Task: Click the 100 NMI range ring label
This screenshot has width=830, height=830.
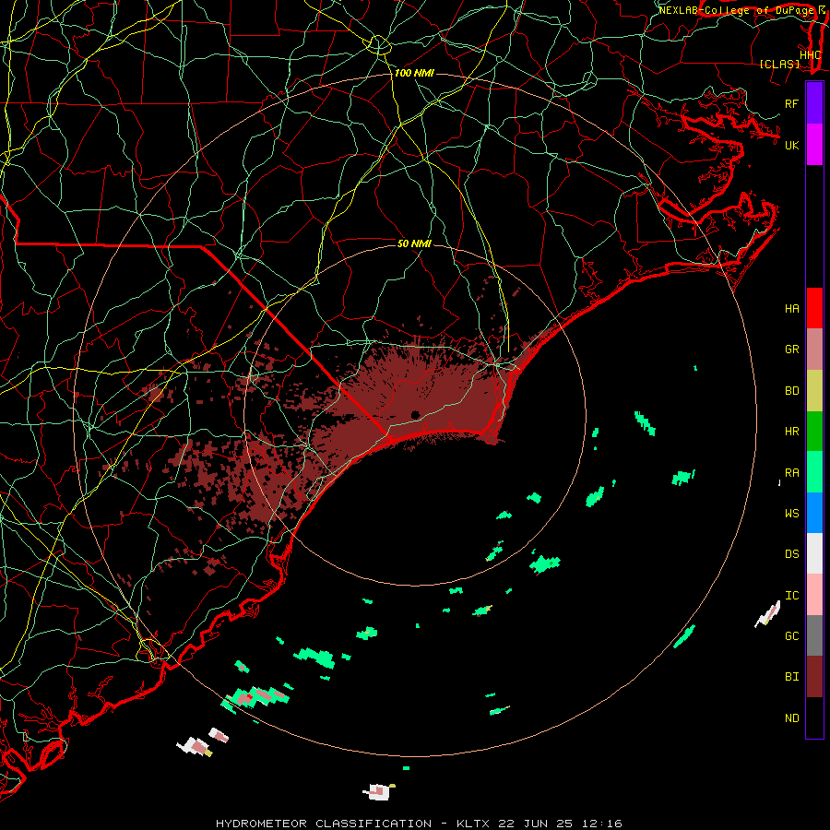Action: click(x=414, y=73)
